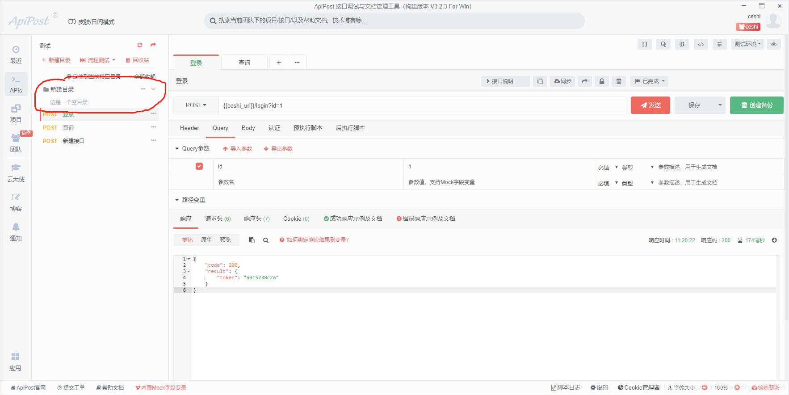The image size is (789, 395).
Task: Click the lock interface icon
Action: pyautogui.click(x=602, y=81)
